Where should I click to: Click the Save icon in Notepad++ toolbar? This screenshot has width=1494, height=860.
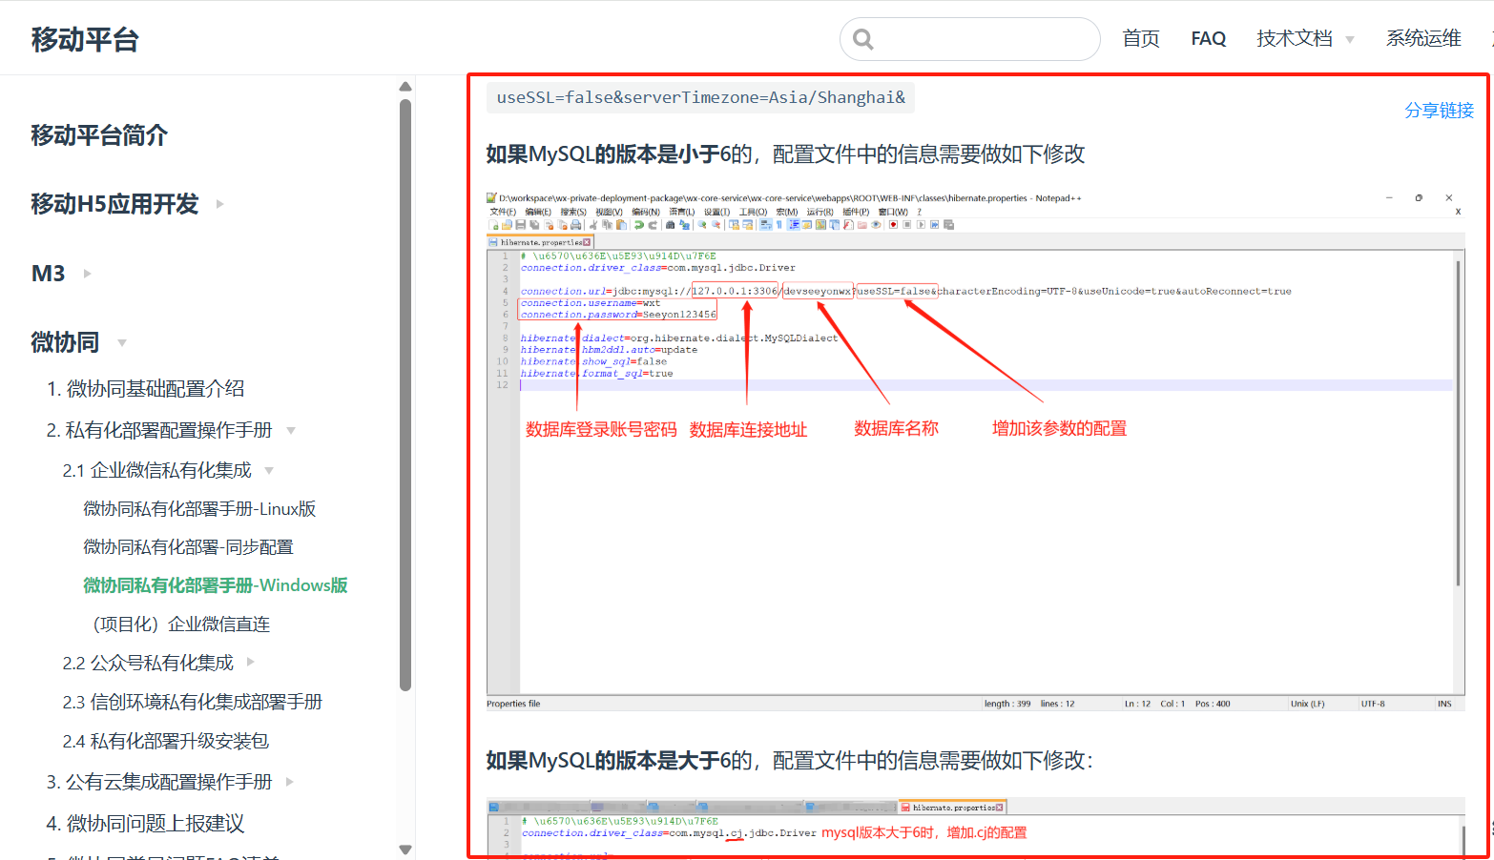[522, 226]
